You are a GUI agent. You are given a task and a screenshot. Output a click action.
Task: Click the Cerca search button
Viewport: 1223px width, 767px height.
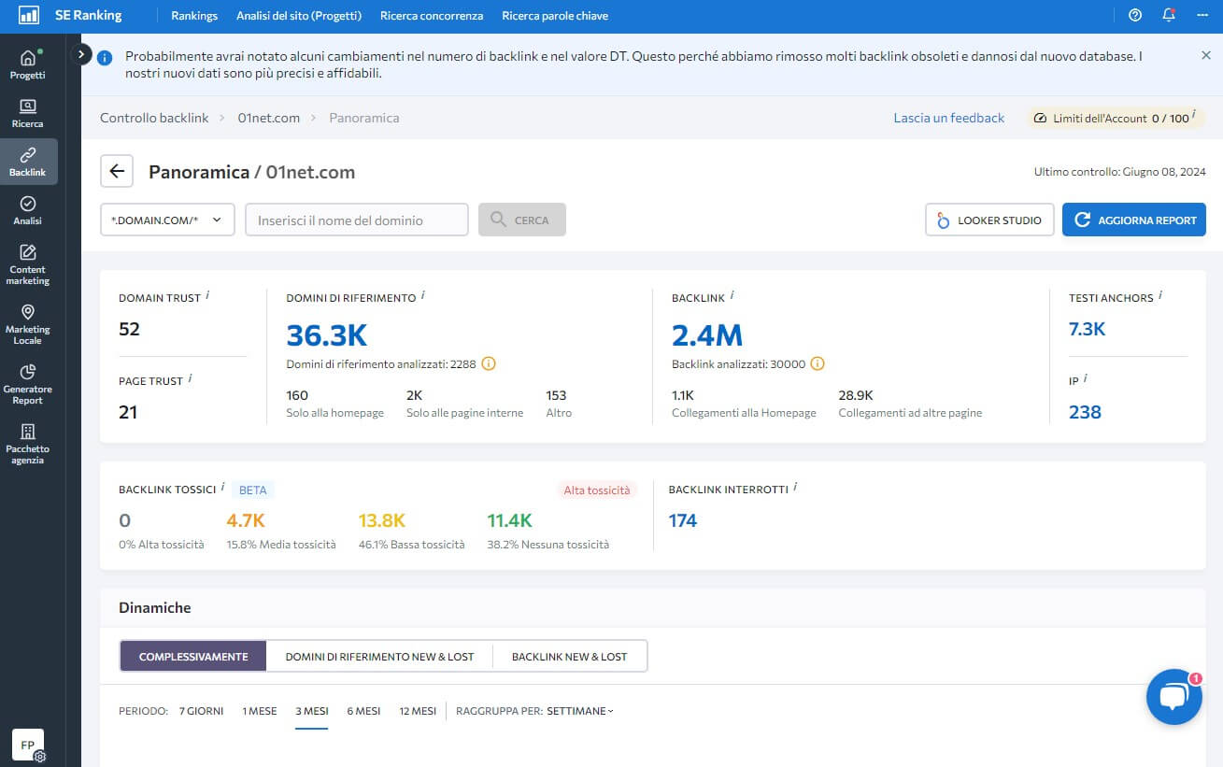(522, 220)
